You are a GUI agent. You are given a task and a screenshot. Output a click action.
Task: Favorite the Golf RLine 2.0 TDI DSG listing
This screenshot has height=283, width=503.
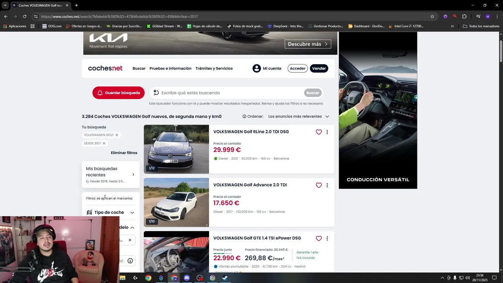pyautogui.click(x=319, y=132)
